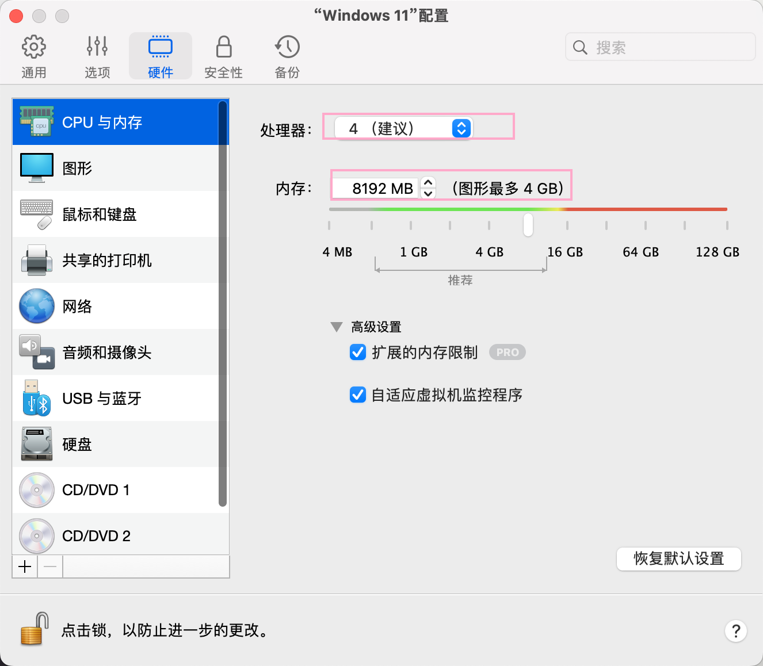Select the 共享的打印机 printer icon
Viewport: 763px width, 666px height.
click(37, 260)
